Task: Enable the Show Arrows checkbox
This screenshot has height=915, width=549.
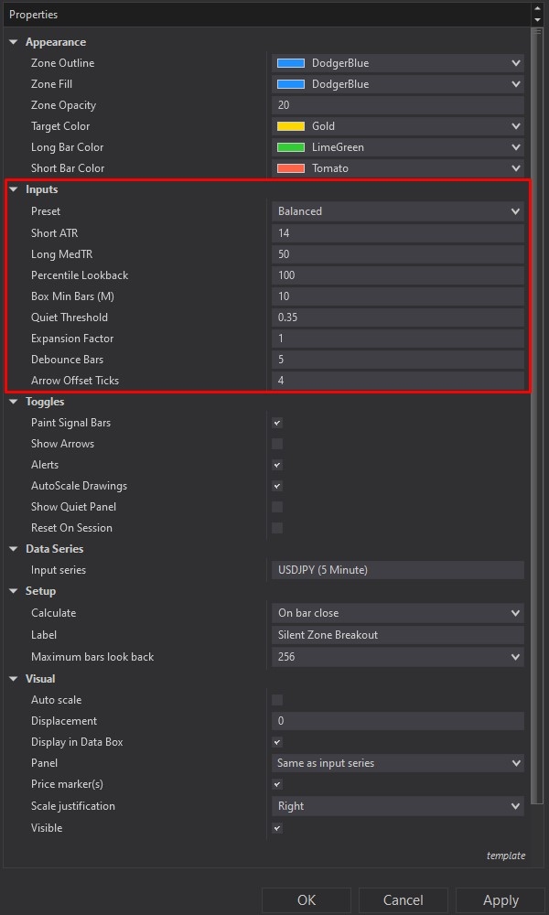Action: point(277,444)
